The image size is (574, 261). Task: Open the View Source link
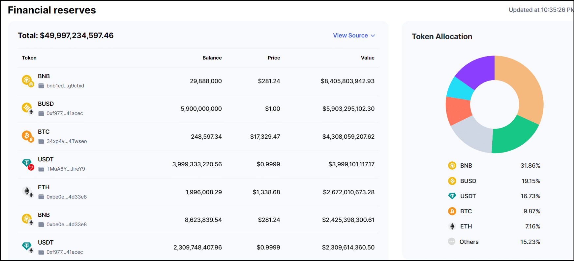(x=350, y=36)
